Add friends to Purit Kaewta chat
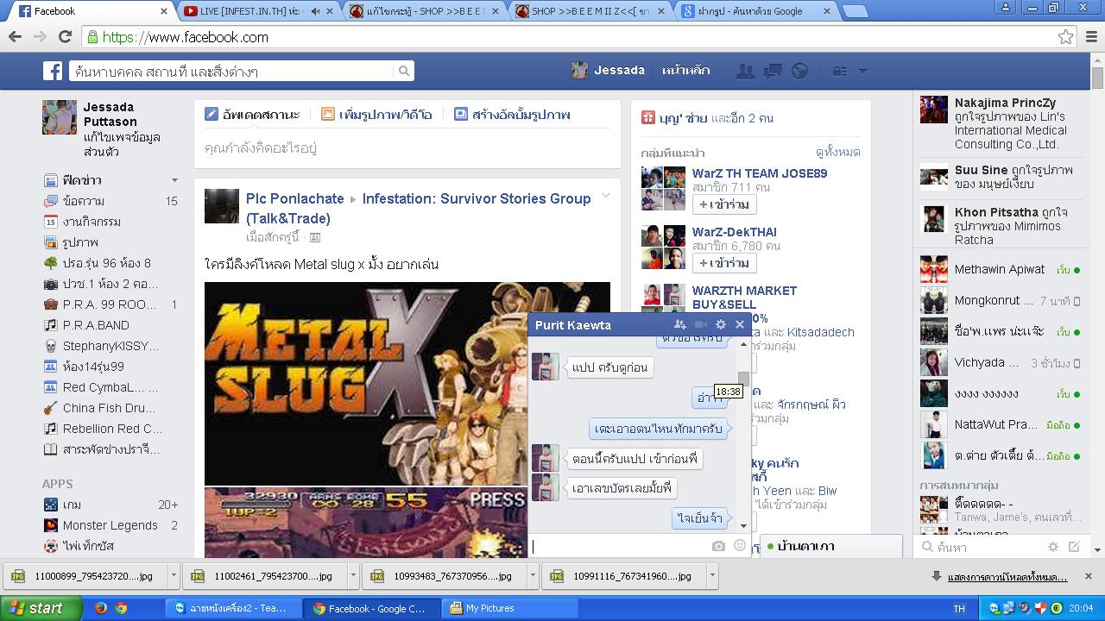This screenshot has height=621, width=1105. pos(680,324)
